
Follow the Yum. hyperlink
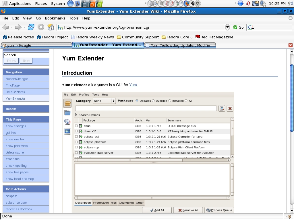pyautogui.click(x=134, y=85)
